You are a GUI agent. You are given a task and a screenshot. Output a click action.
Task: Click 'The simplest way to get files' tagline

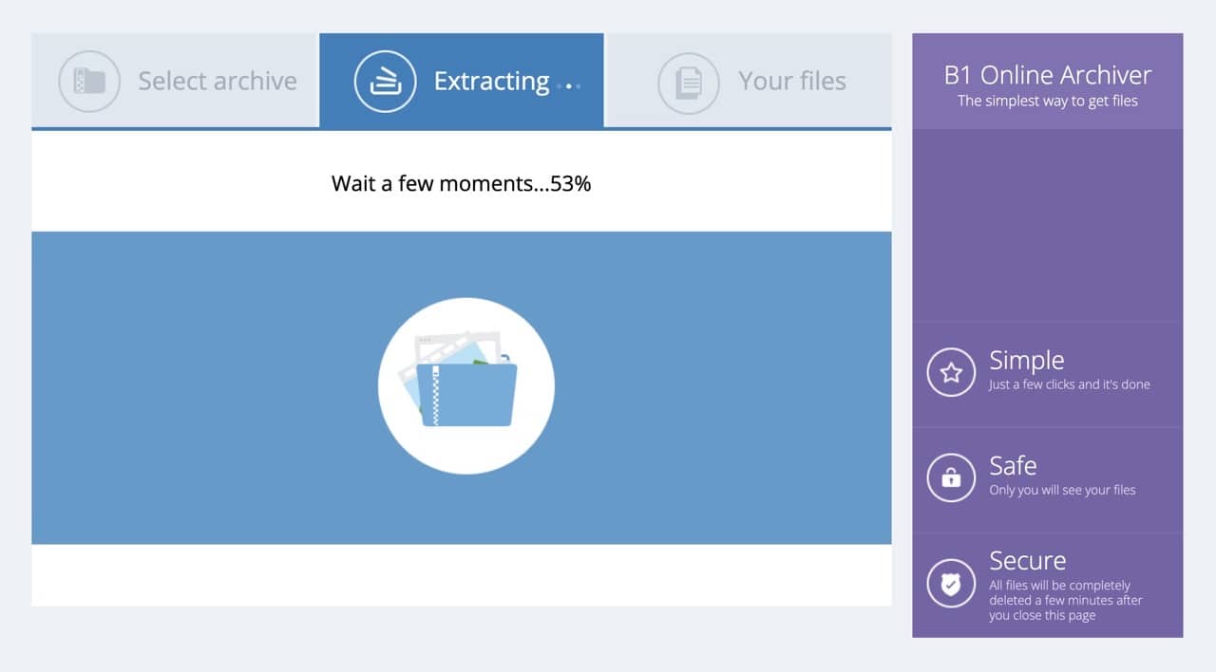[1048, 101]
